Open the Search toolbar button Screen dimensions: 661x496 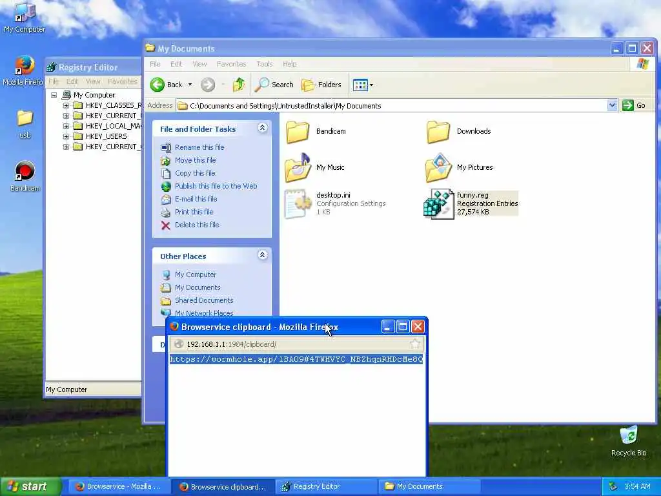point(274,85)
